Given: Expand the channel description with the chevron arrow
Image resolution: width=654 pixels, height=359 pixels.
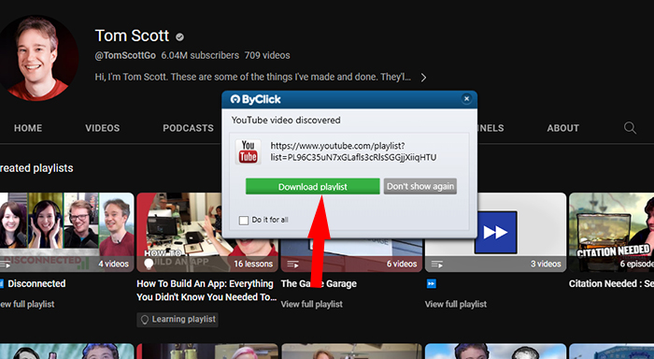Looking at the screenshot, I should tap(423, 78).
